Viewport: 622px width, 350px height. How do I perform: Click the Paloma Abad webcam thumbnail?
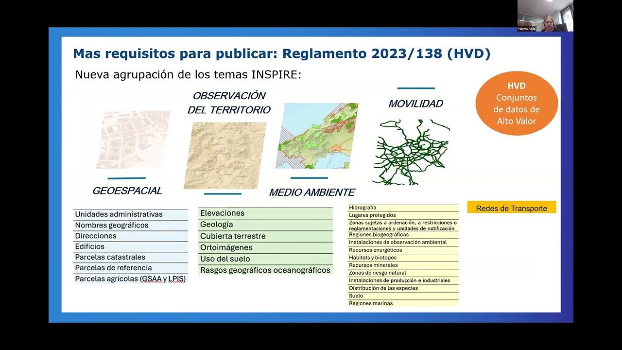545,16
